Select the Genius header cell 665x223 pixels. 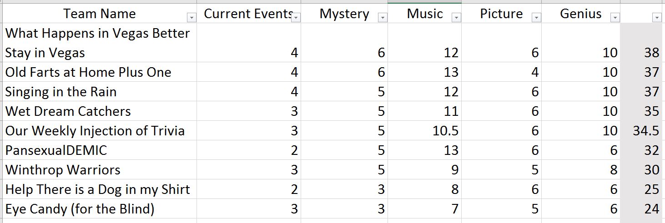581,13
